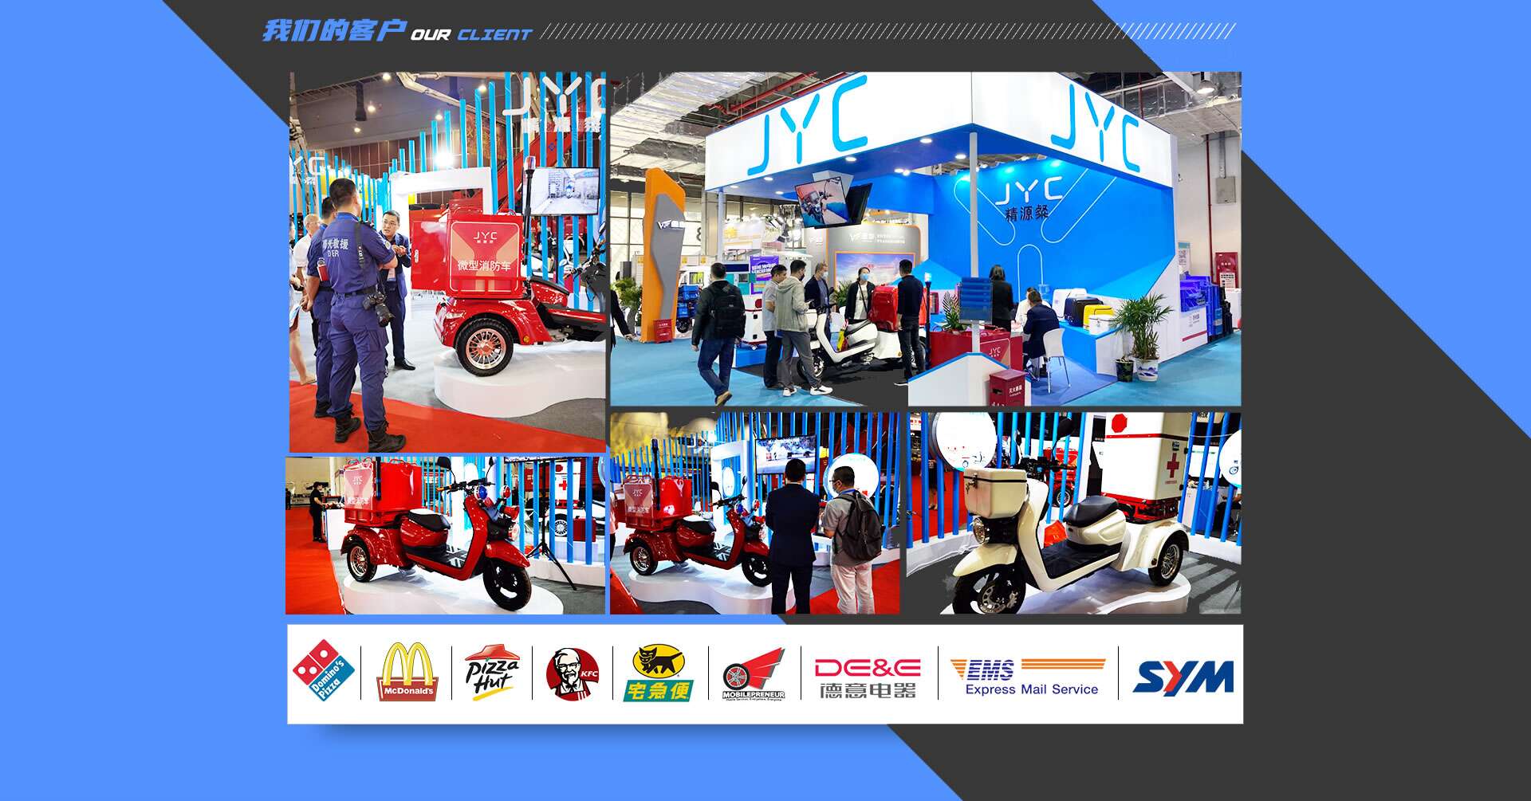Click the diagonal stripe divider beside the heading
The width and height of the screenshot is (1531, 801).
point(887,32)
